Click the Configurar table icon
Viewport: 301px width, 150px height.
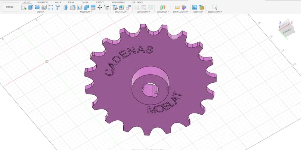(144, 7)
